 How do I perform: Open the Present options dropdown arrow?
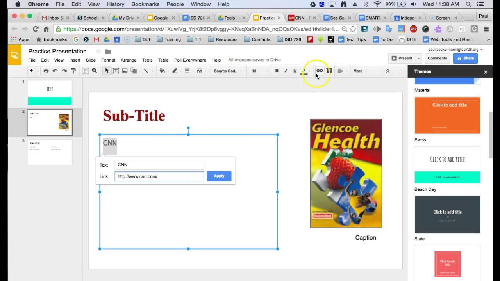(x=418, y=58)
